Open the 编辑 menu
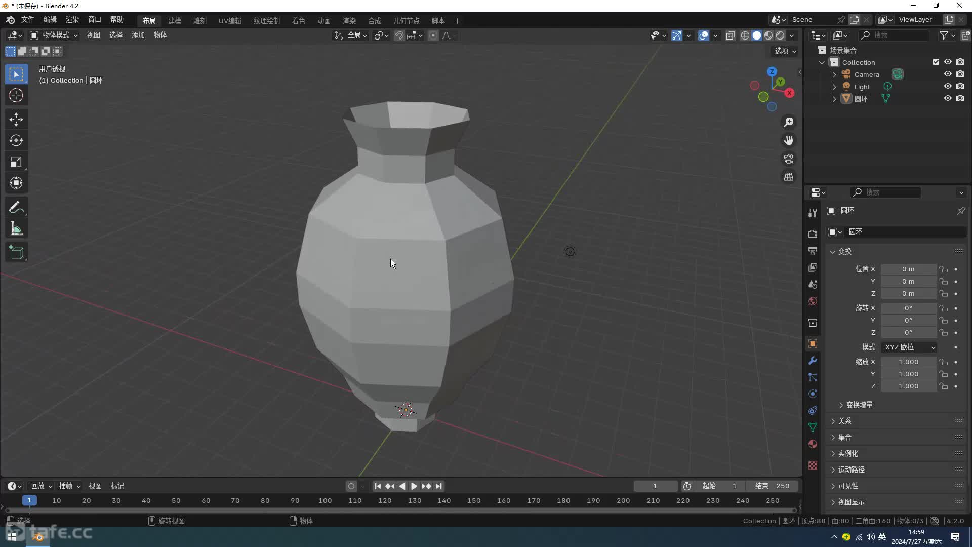972x547 pixels. point(50,19)
